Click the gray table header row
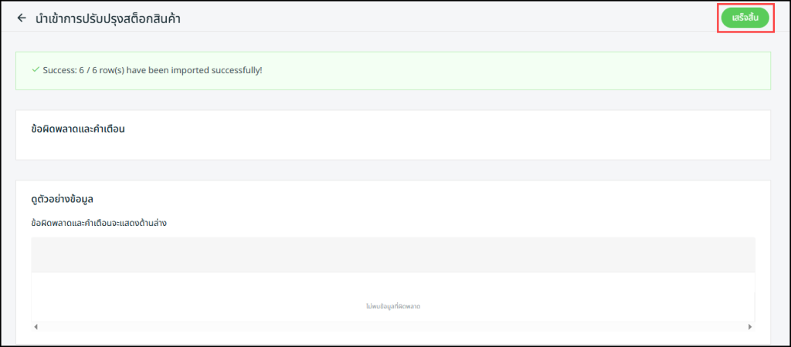 (392, 254)
